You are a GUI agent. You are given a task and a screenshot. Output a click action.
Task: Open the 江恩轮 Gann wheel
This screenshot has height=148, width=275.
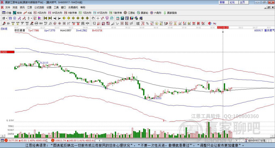(129, 13)
